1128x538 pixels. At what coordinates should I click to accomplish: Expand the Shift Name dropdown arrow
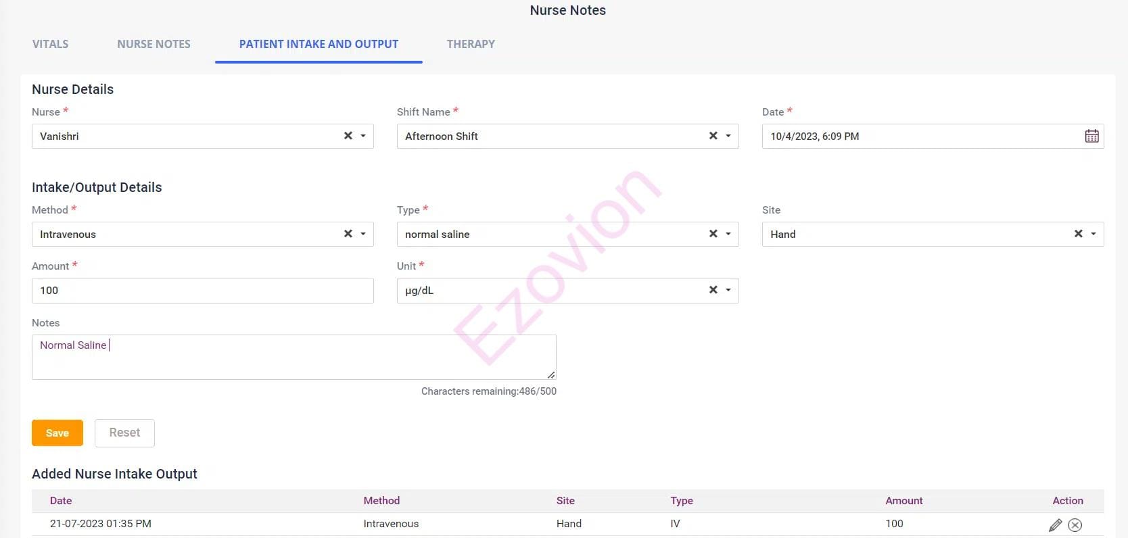click(728, 136)
